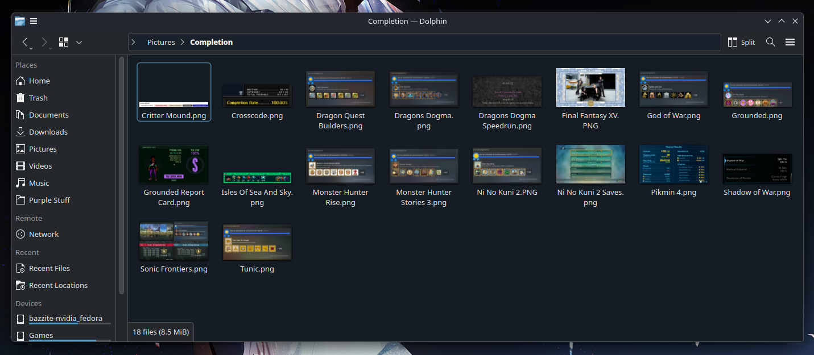
Task: Select Shadow of War.png thumbnail
Action: 757,168
